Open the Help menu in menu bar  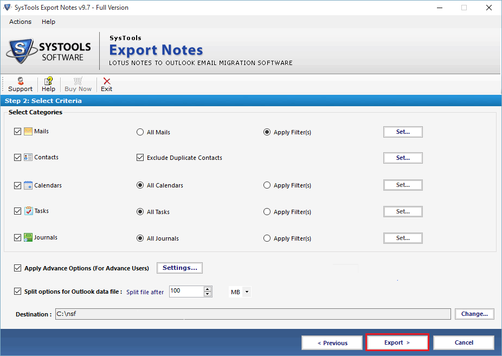(x=48, y=22)
